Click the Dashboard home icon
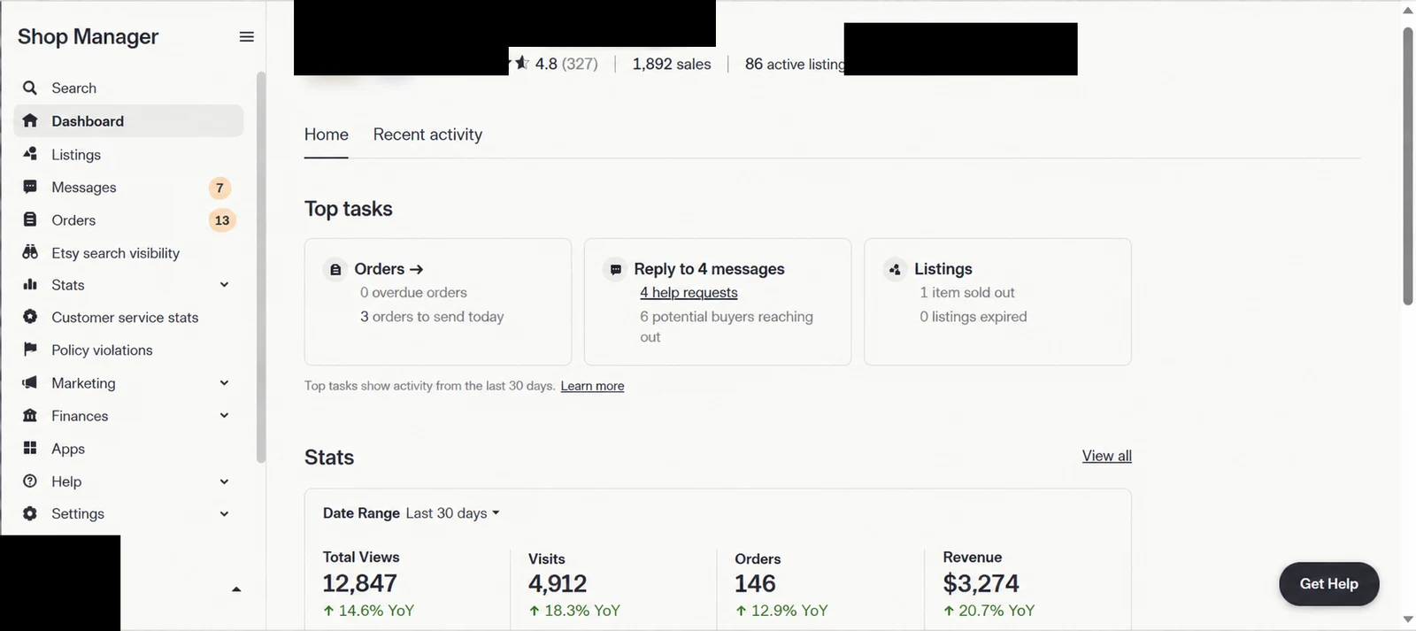This screenshot has width=1416, height=631. [30, 120]
